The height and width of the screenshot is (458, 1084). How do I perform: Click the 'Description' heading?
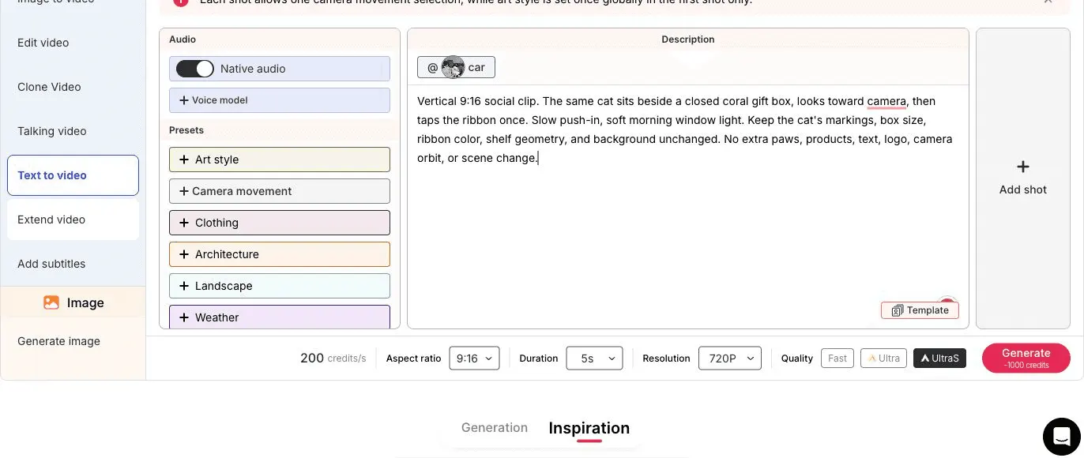[687, 39]
